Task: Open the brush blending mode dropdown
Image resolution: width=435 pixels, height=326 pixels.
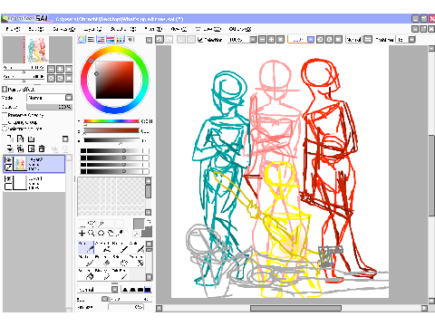Action: [x=98, y=290]
